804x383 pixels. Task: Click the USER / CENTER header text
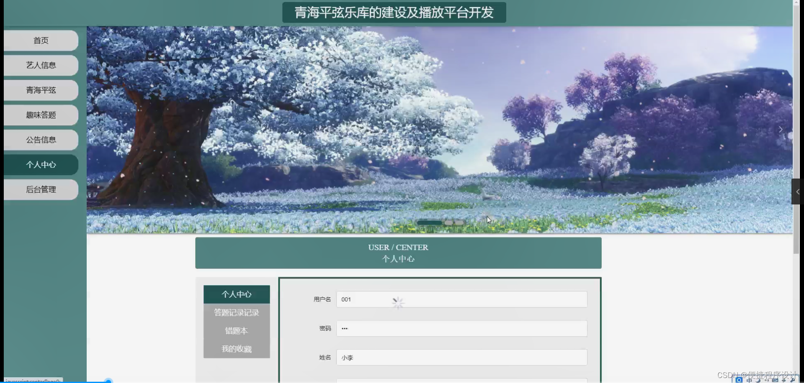(x=398, y=248)
